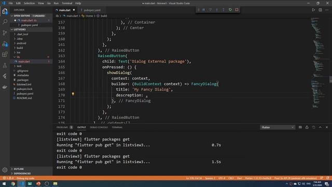The image size is (332, 187).
Task: Expand the Dependencies section
Action: point(31,173)
